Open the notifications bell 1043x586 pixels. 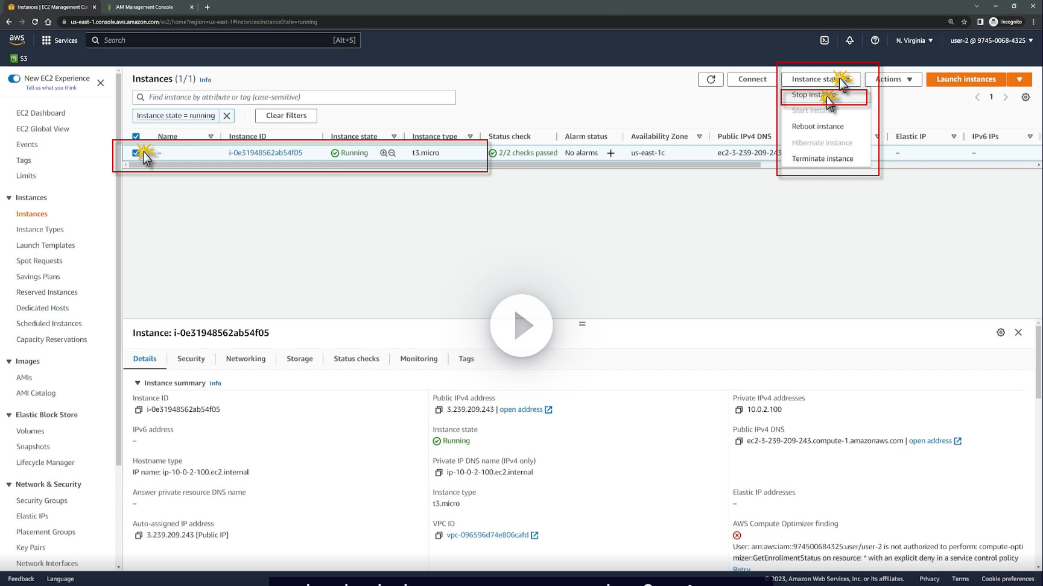849,40
